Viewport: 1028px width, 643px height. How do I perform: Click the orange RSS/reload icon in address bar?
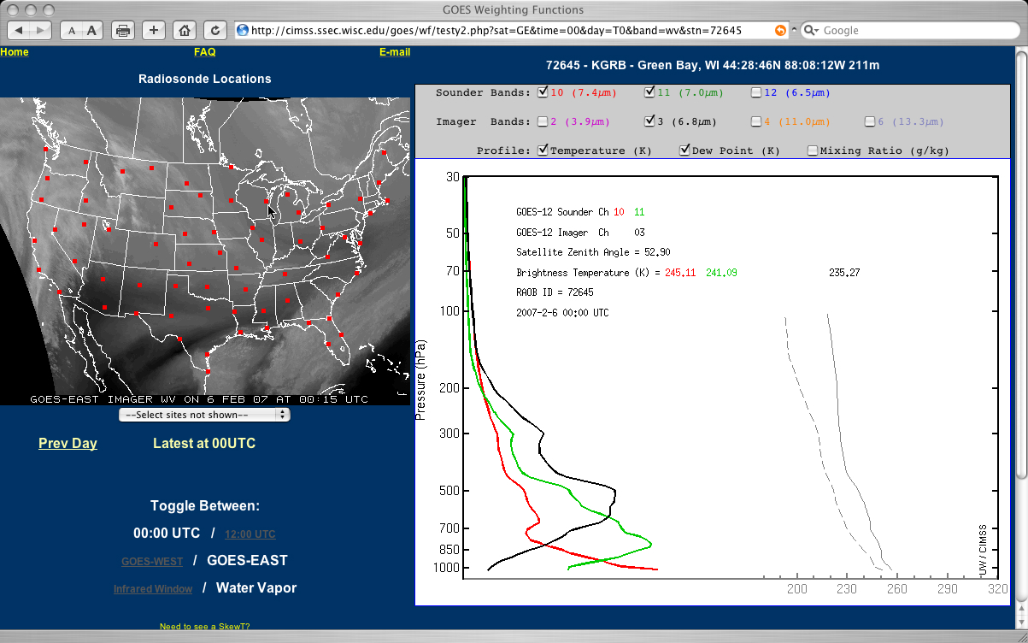click(780, 30)
